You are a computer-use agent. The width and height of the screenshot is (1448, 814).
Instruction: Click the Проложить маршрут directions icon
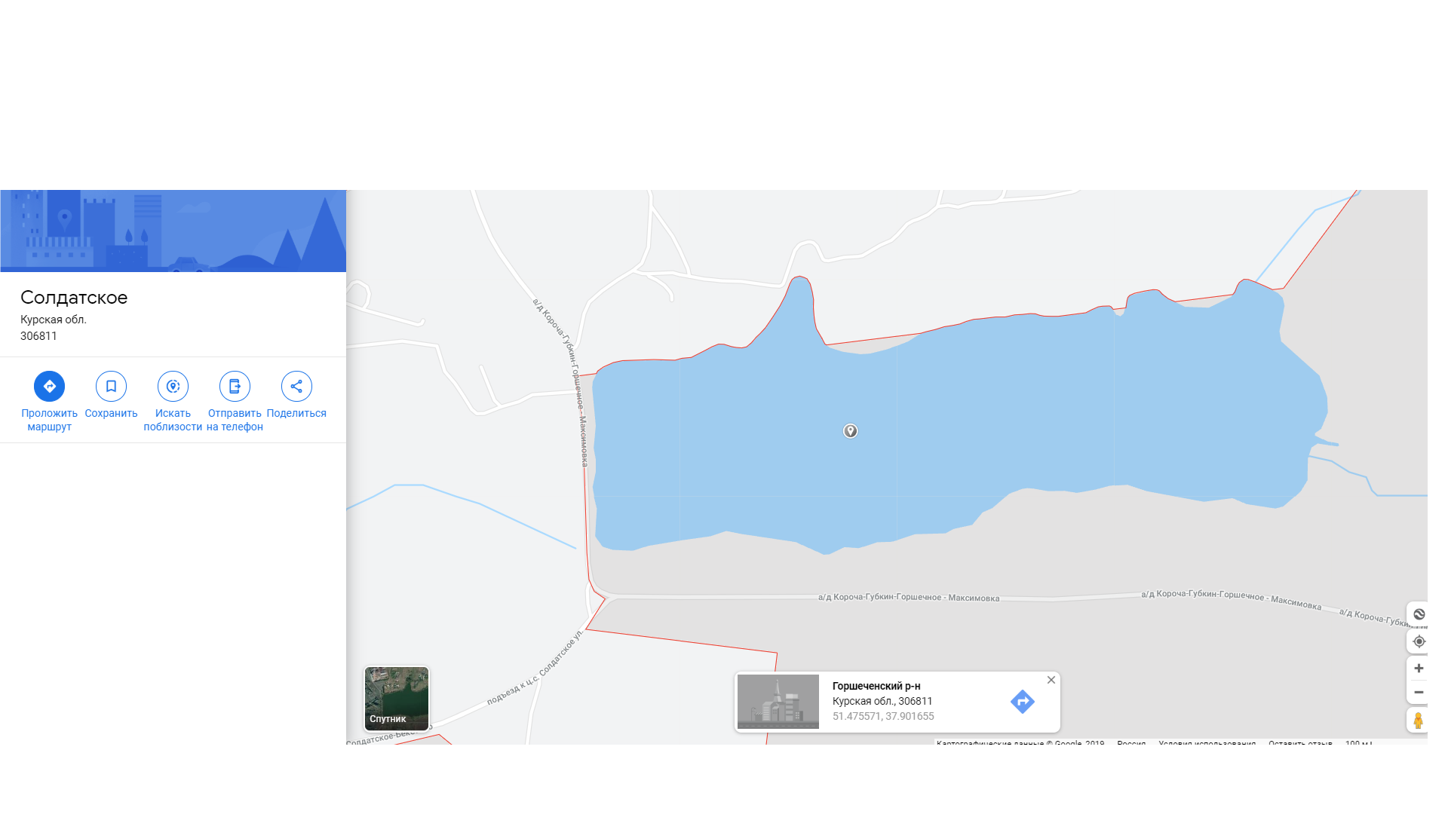[49, 387]
